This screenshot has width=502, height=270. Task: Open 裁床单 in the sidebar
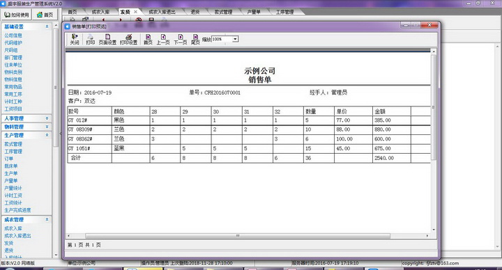coord(11,166)
